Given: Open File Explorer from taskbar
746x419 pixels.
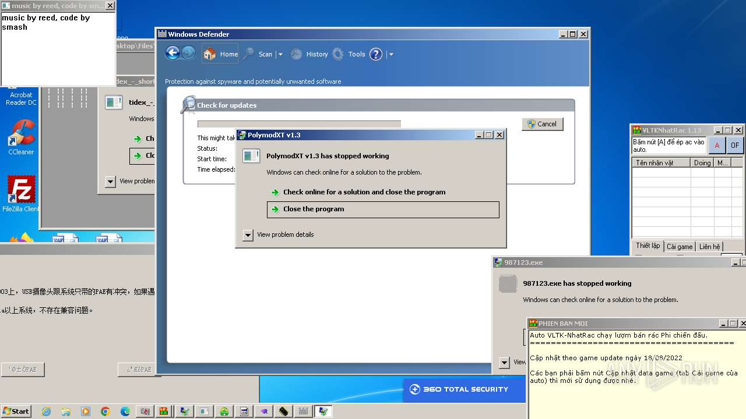Looking at the screenshot, I should (66, 411).
